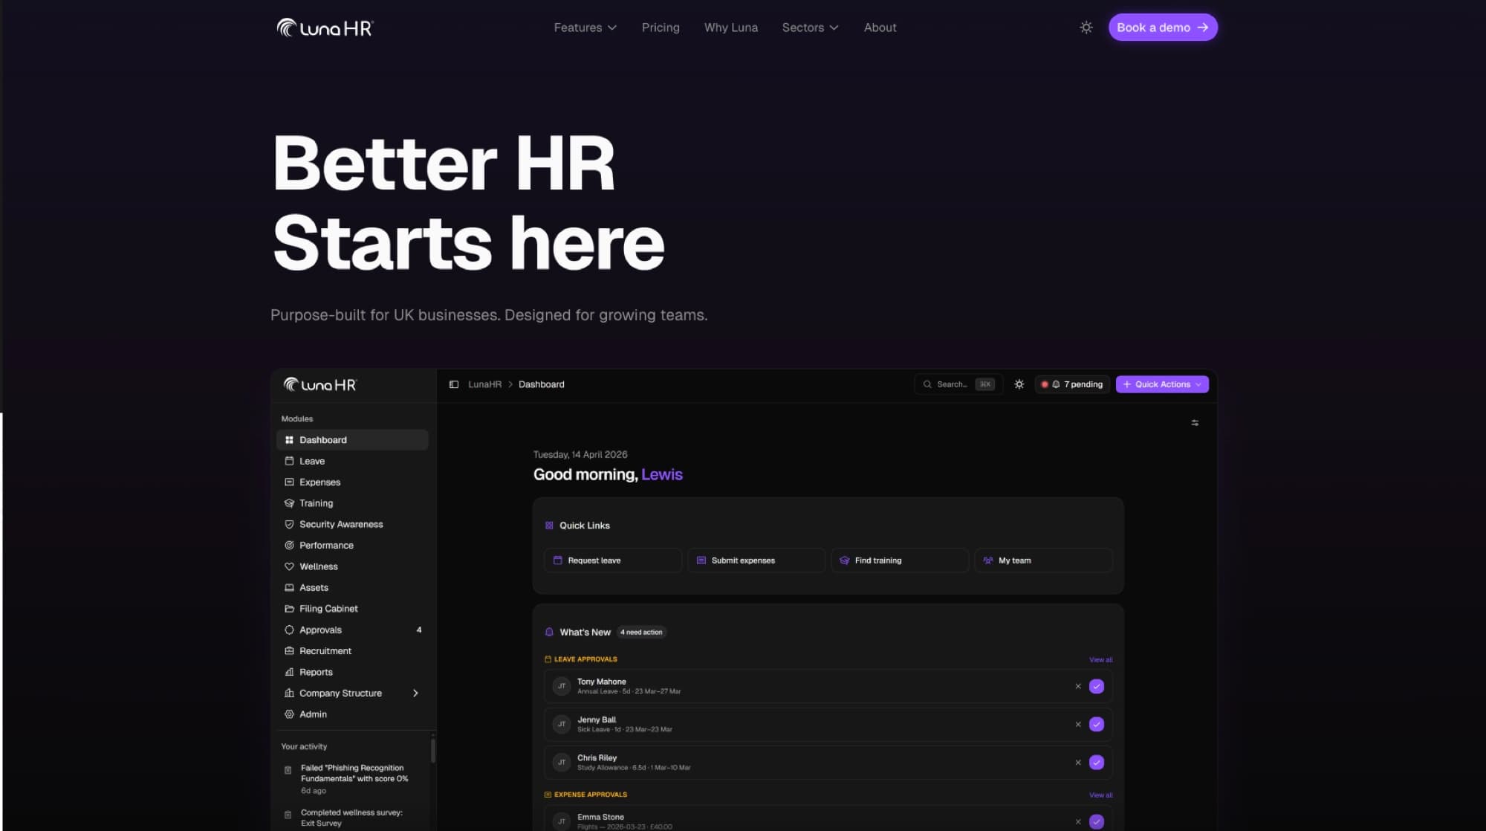Approve Emma Stone's expense checkmark
This screenshot has height=831, width=1486.
point(1096,821)
